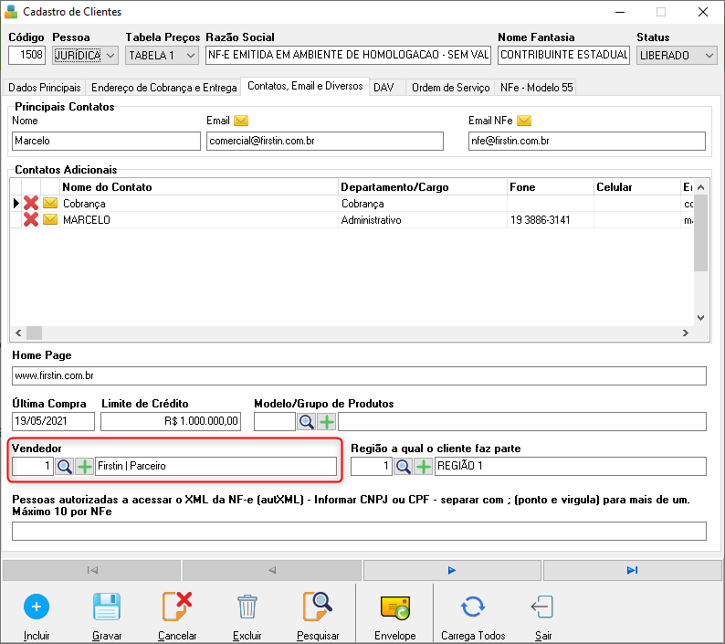Click the Modelo/Grupo de Produtos code field
This screenshot has height=644, width=725.
275,421
